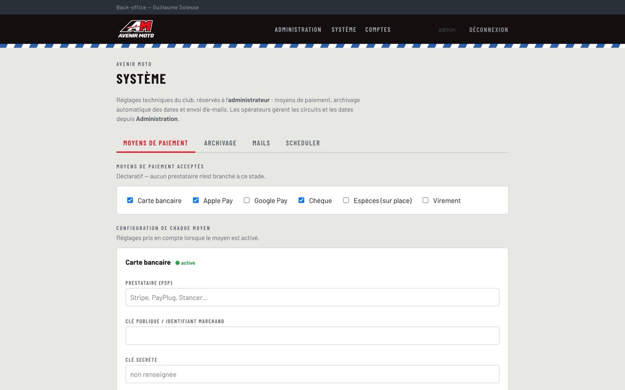Disable the Apple Pay checkbox
Screen dimensions: 625x390
(x=196, y=200)
